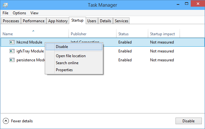
Task: Sort by the Status column header
Action: [x=132, y=33]
